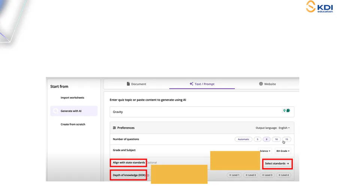Choose Create from scratch option
The image size is (337, 189).
[x=73, y=124]
